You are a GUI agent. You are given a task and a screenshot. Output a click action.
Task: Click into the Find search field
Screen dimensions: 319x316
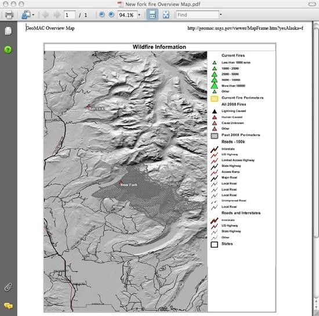[x=197, y=15]
